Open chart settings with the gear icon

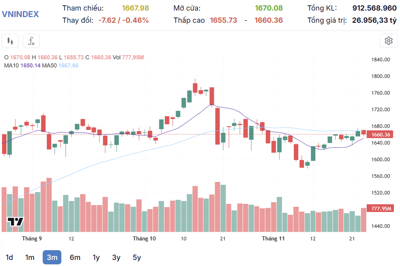click(x=389, y=41)
